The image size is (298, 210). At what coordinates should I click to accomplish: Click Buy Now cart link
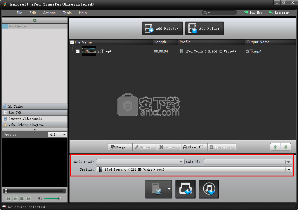(x=253, y=13)
